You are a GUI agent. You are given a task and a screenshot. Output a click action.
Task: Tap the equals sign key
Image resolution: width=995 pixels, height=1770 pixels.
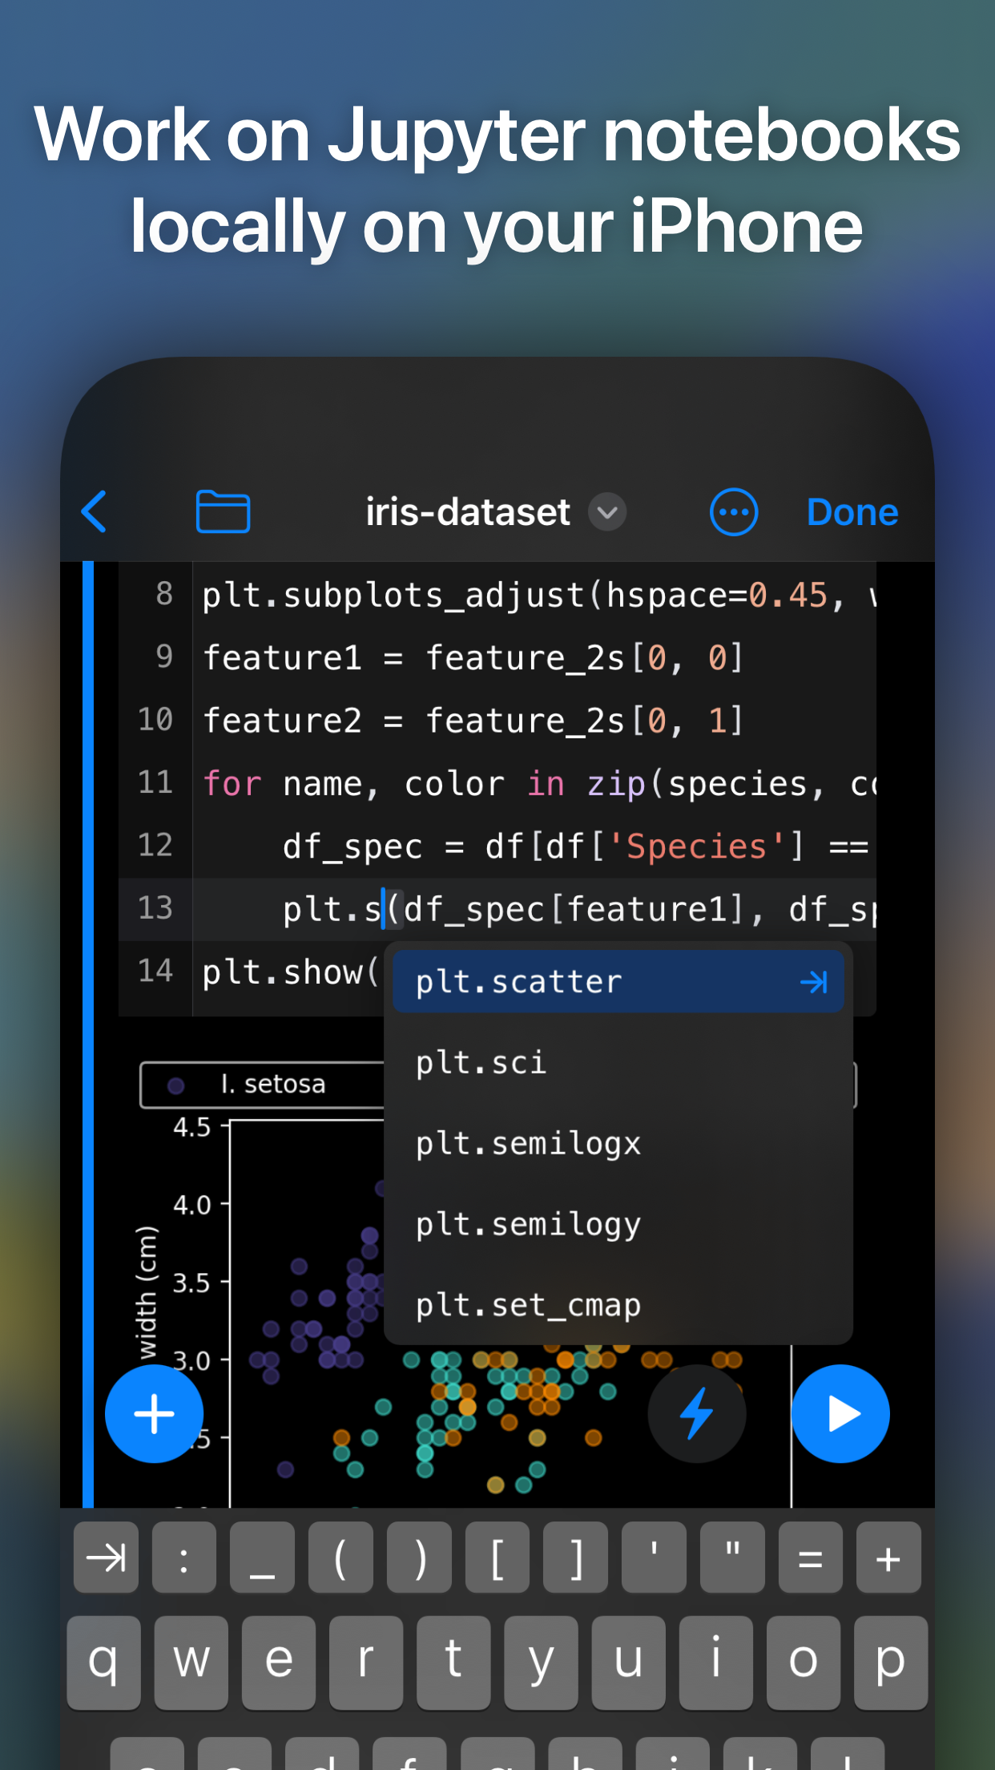tap(811, 1558)
